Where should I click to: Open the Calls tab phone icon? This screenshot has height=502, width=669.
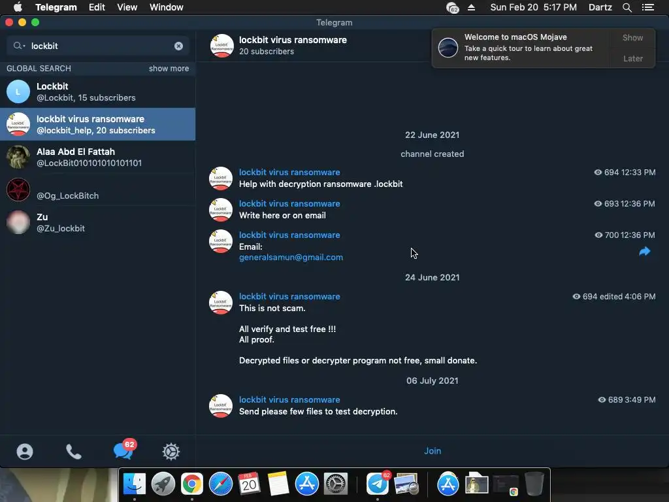73,451
